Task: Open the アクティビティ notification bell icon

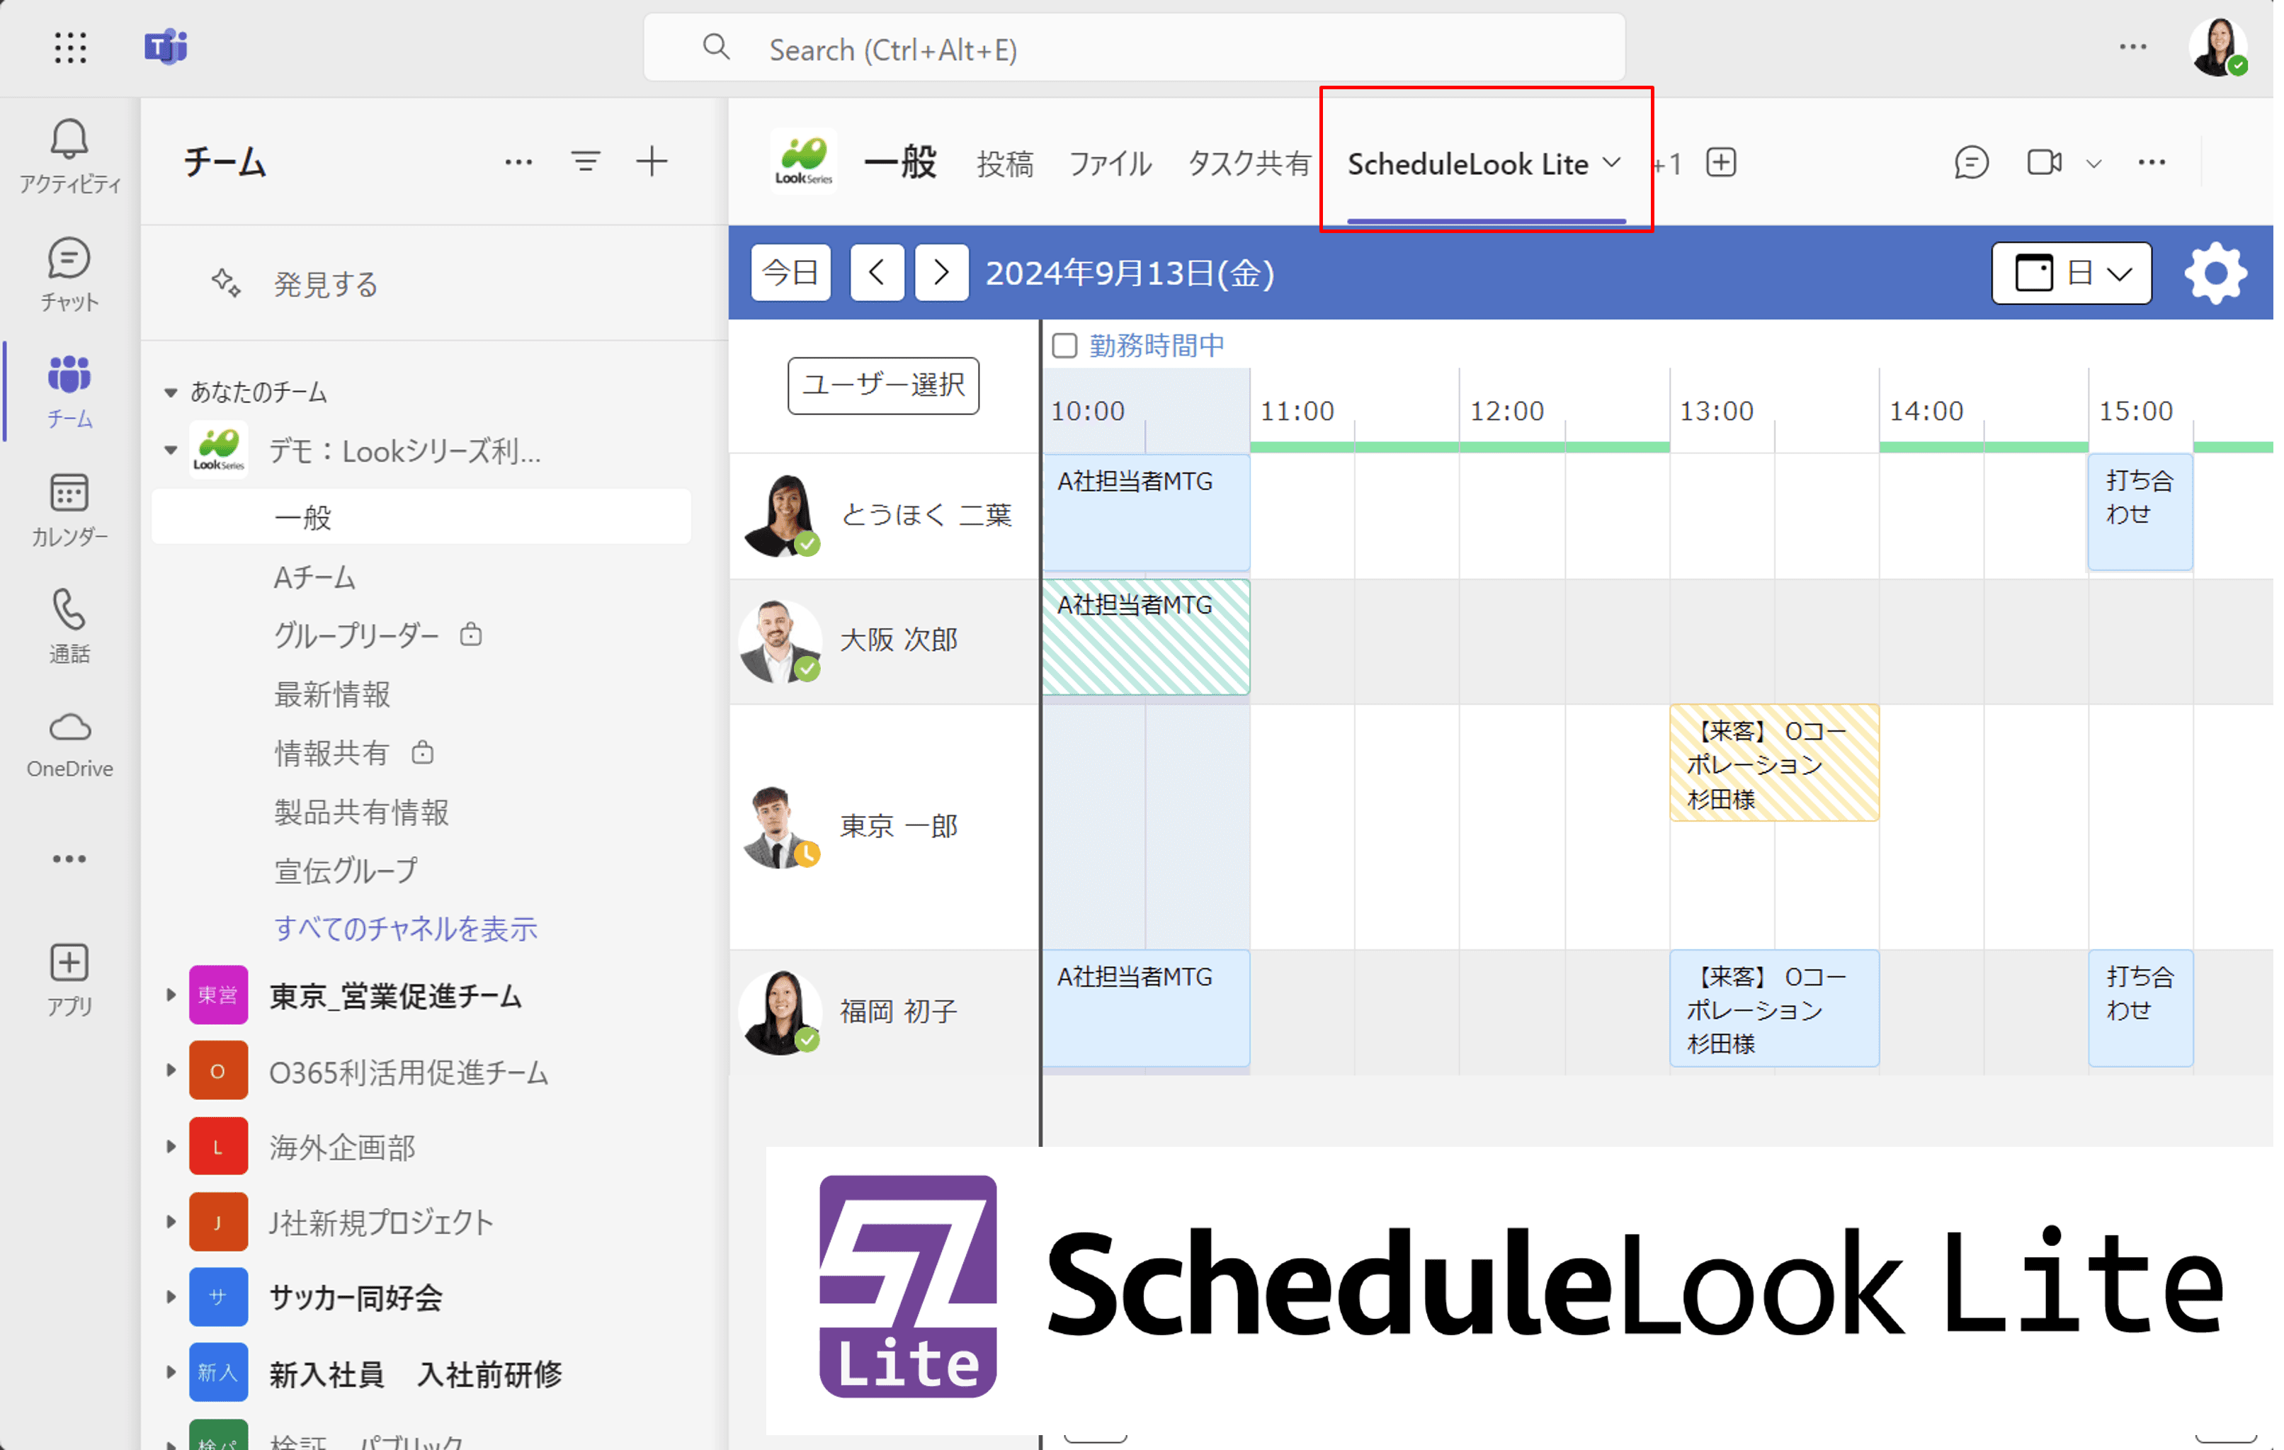Action: point(69,137)
